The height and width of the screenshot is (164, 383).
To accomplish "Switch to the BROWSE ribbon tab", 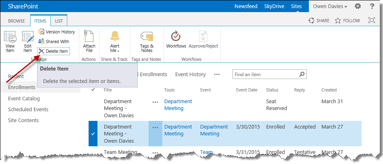I will pyautogui.click(x=17, y=21).
